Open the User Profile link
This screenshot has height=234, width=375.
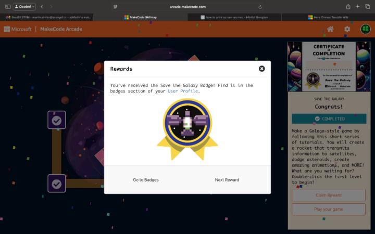tap(183, 91)
